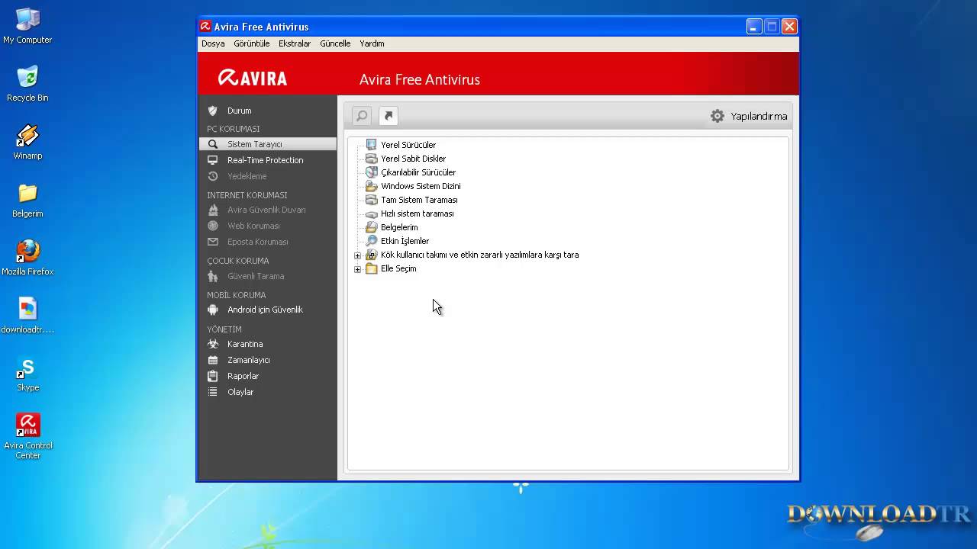The height and width of the screenshot is (549, 977).
Task: Select Elle Seçim profile text
Action: click(x=398, y=268)
